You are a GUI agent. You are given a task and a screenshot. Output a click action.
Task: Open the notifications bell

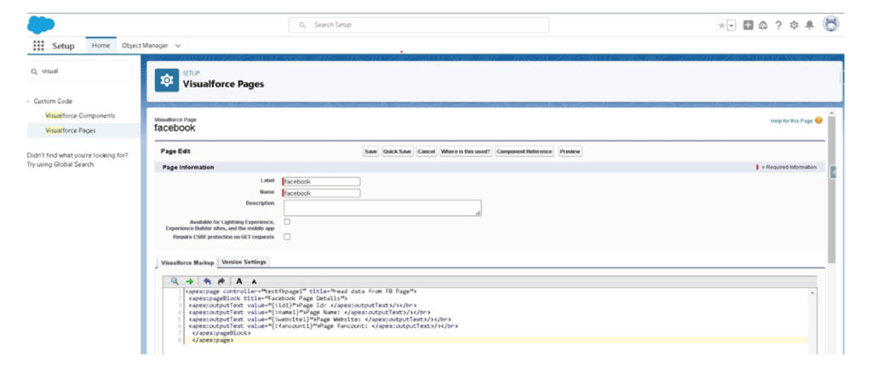810,25
